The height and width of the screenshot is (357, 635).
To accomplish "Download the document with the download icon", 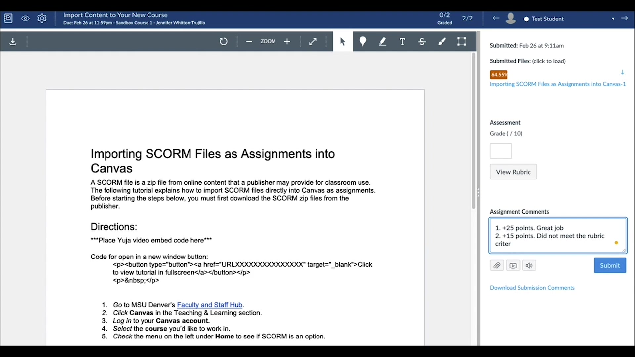I will (13, 42).
